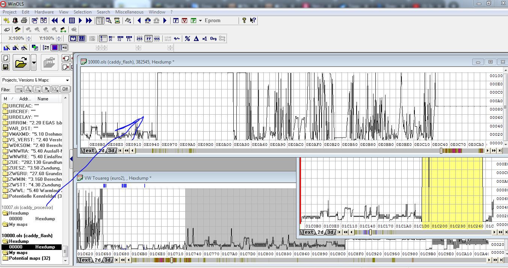
Task: Click the yellow question mark help icon
Action: click(244, 21)
